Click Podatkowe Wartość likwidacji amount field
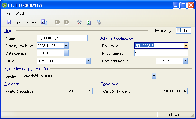The image size is (196, 119). click(169, 91)
